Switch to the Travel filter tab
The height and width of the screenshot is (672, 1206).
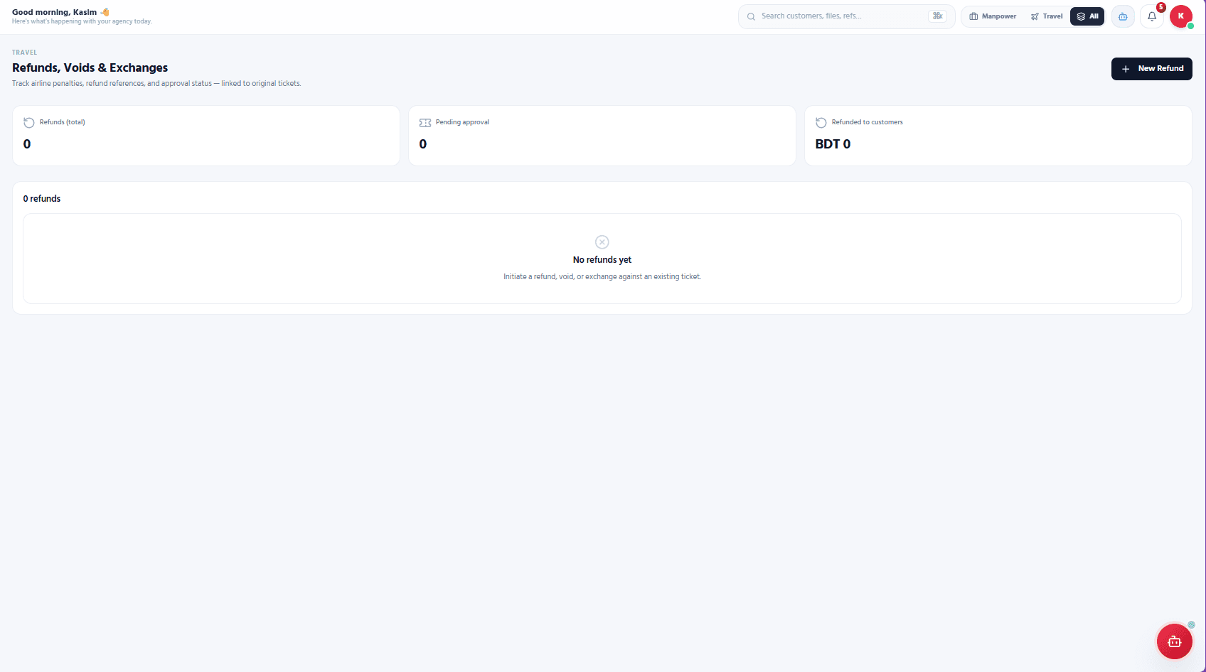coord(1047,16)
